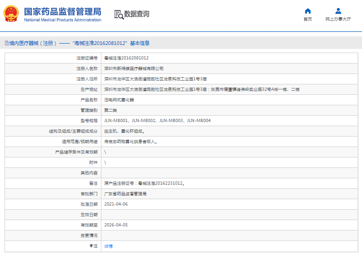
Task: Click the 数据查询 heading text
Action: click(x=136, y=14)
